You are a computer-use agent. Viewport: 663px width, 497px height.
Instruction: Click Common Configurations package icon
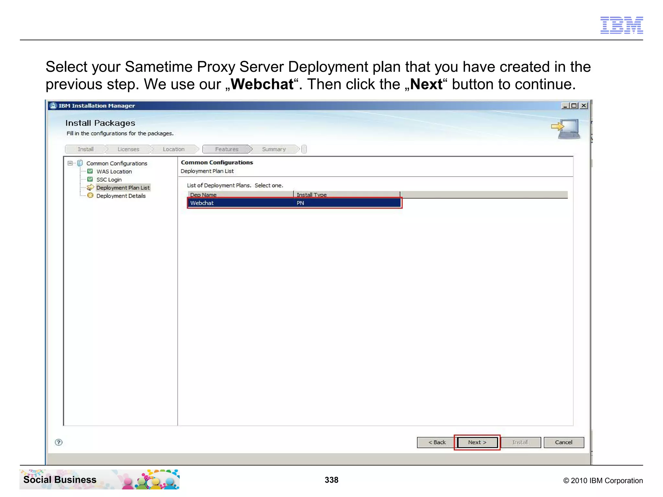click(80, 163)
